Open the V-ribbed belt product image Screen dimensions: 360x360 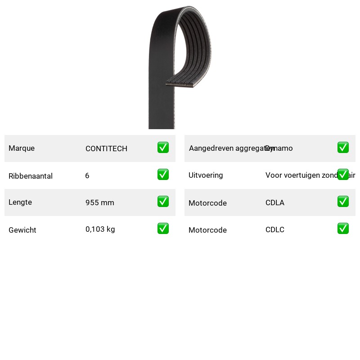click(x=180, y=67)
